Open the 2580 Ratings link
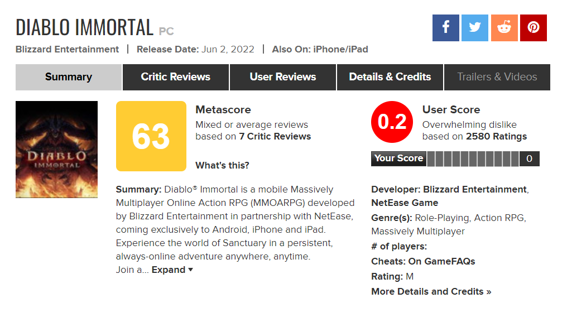This screenshot has height=322, width=567. pyautogui.click(x=496, y=136)
